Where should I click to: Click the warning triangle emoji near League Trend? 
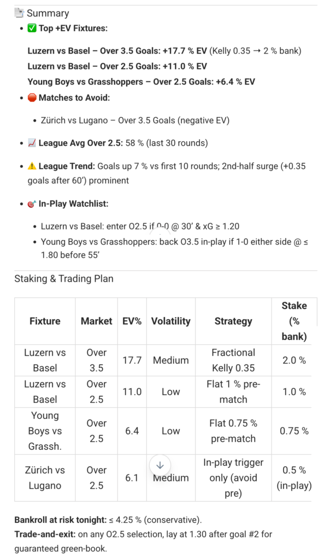coord(32,166)
